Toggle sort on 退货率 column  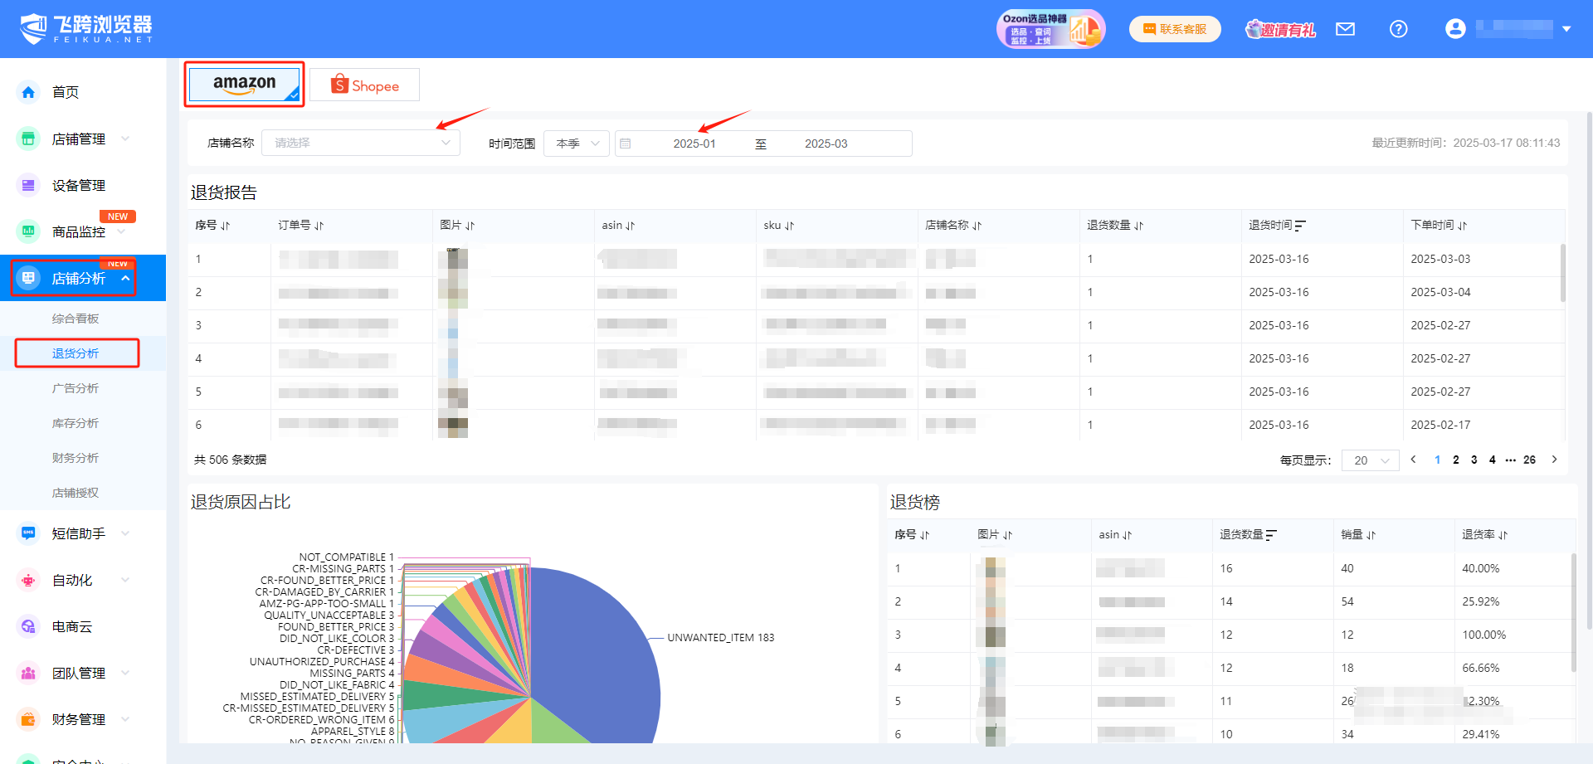pos(1503,535)
